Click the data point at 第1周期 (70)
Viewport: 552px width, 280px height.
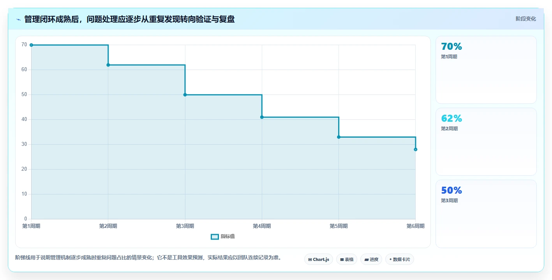(x=31, y=45)
